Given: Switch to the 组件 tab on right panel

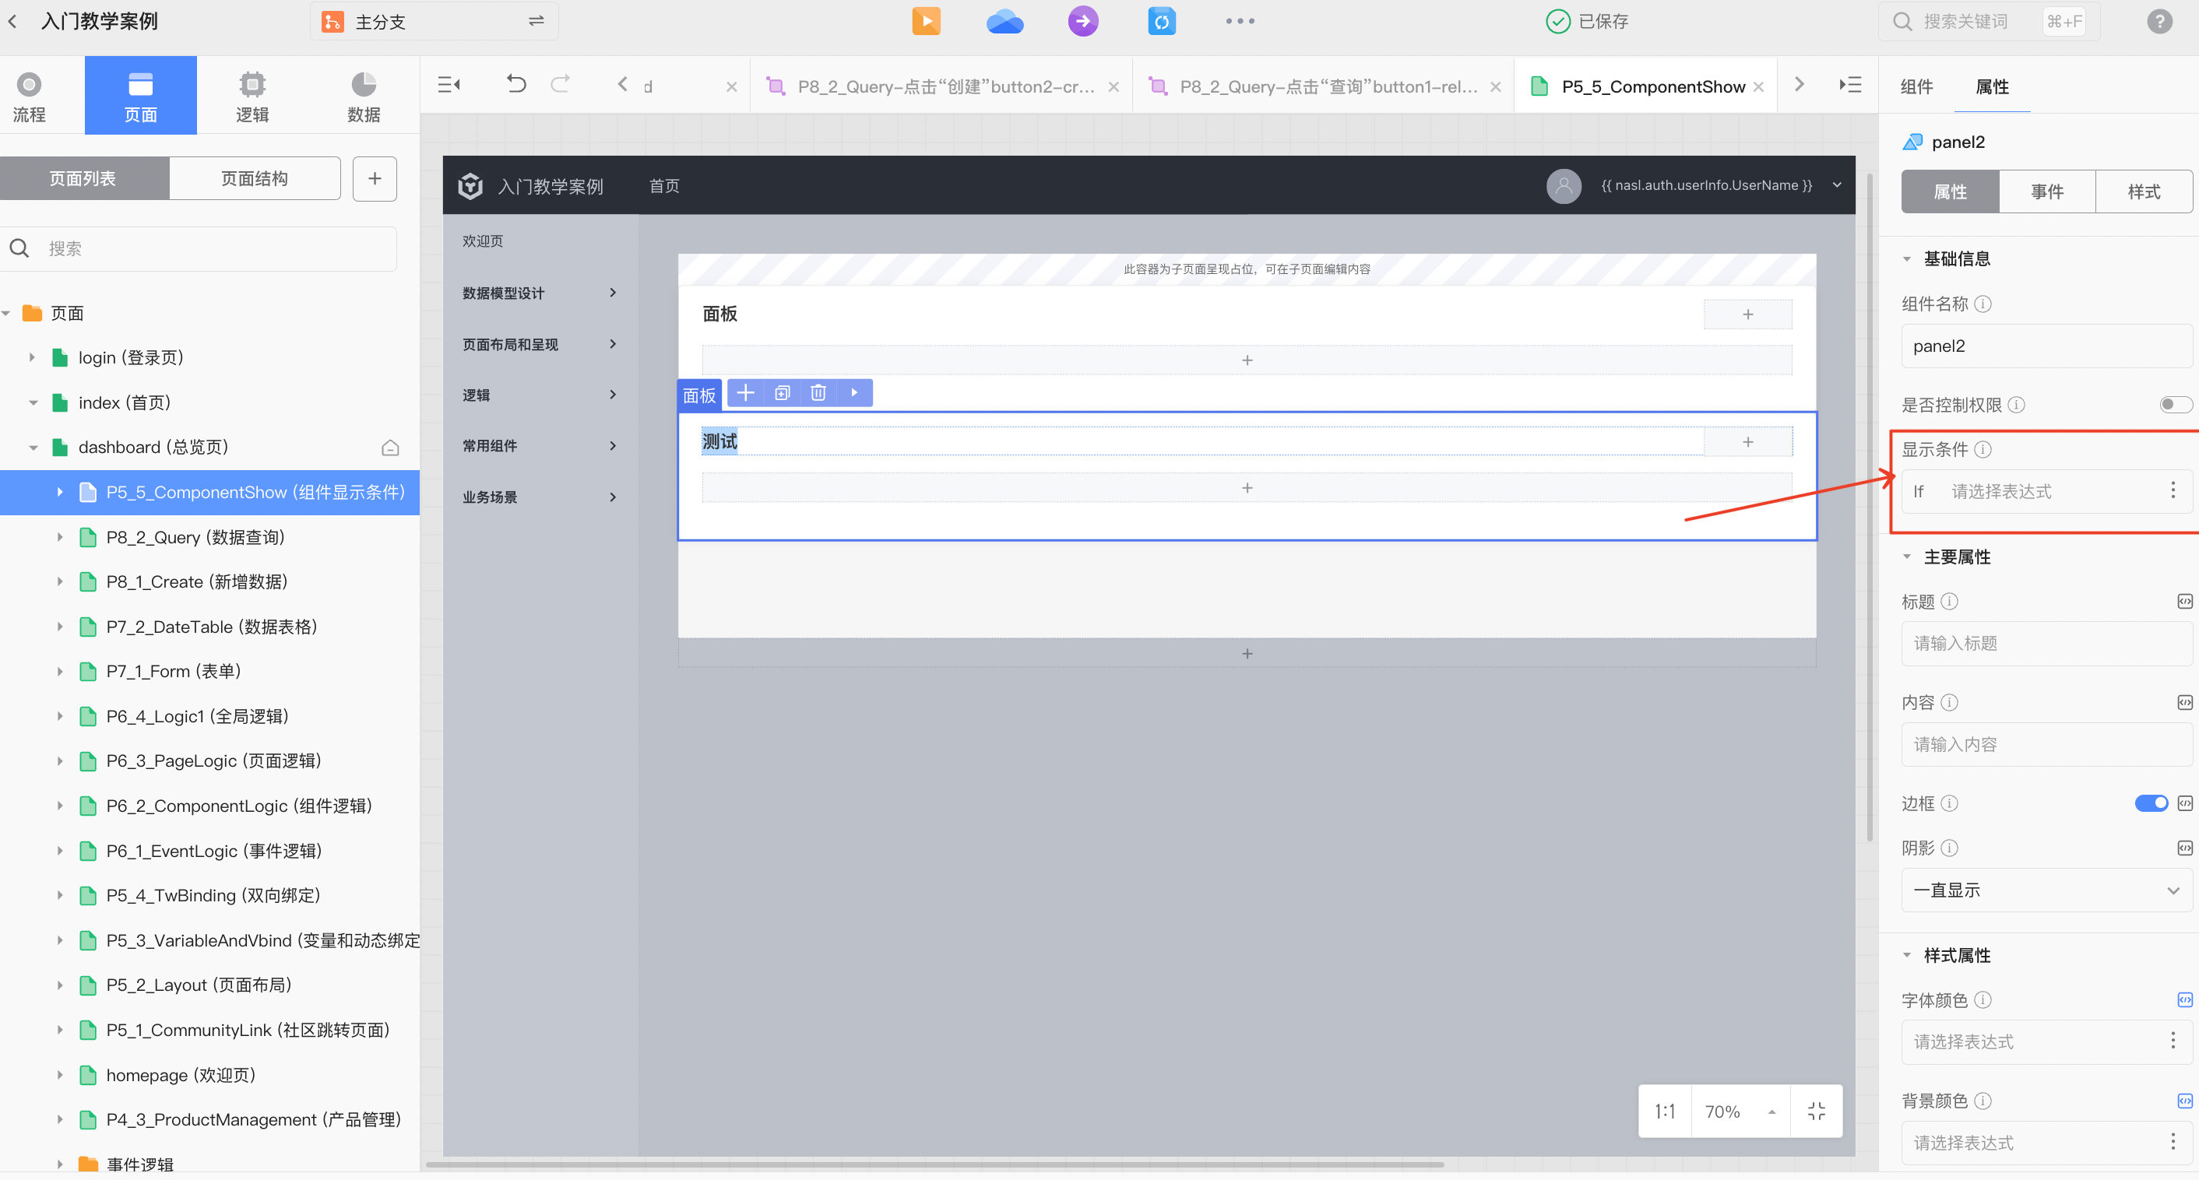Looking at the screenshot, I should click(x=1916, y=86).
